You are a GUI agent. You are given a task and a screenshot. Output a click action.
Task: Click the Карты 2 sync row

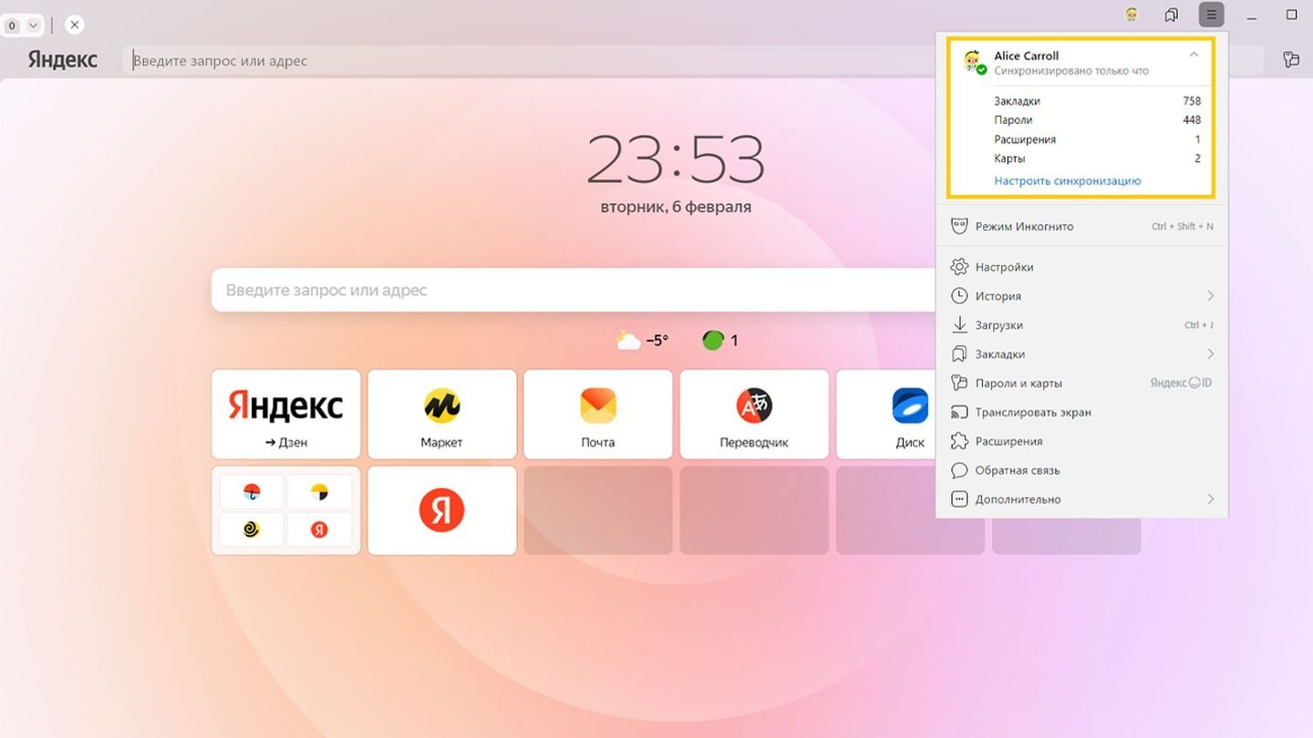[x=1097, y=159]
